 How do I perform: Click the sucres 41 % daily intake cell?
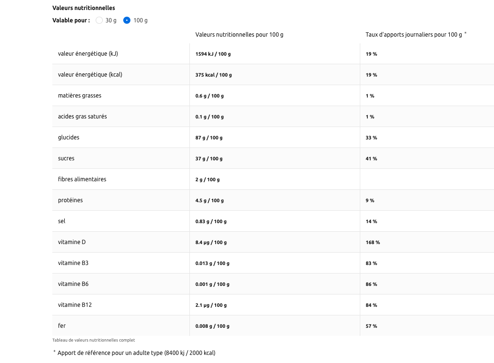coord(371,159)
